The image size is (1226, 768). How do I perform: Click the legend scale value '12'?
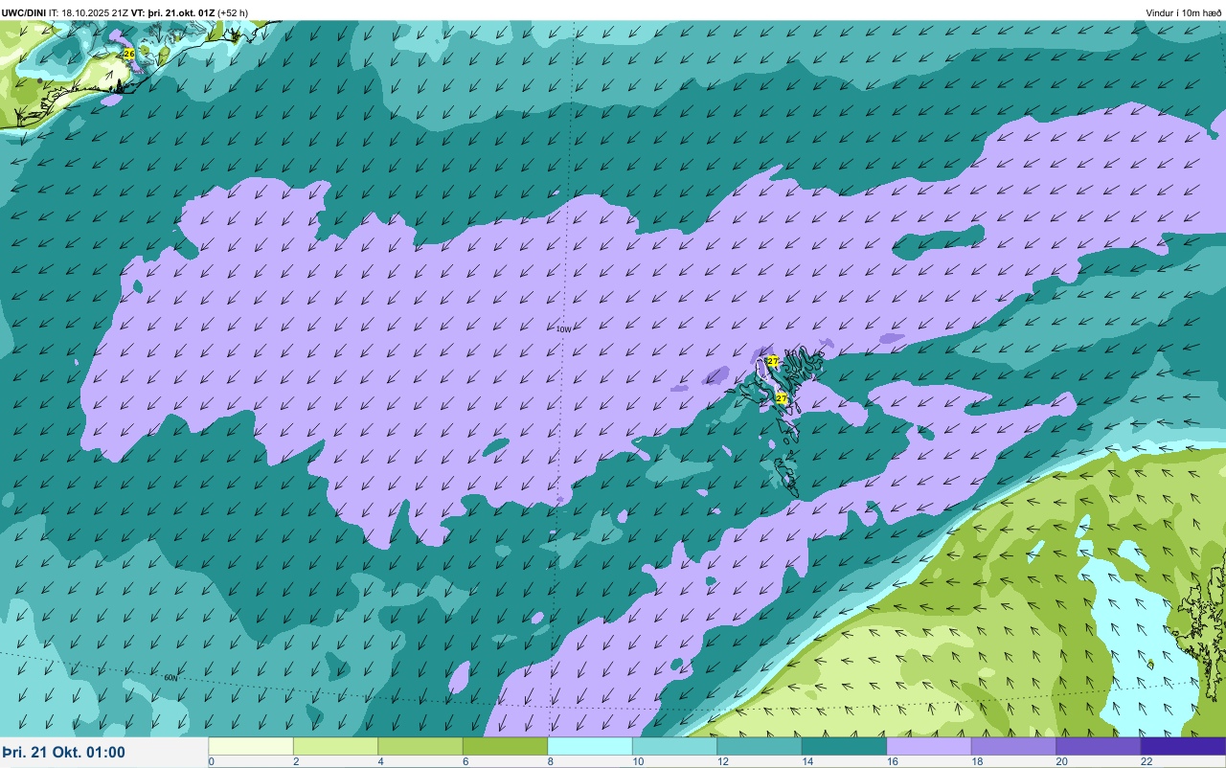(722, 761)
